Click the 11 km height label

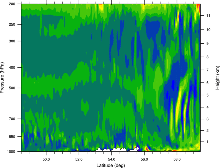click(x=208, y=16)
